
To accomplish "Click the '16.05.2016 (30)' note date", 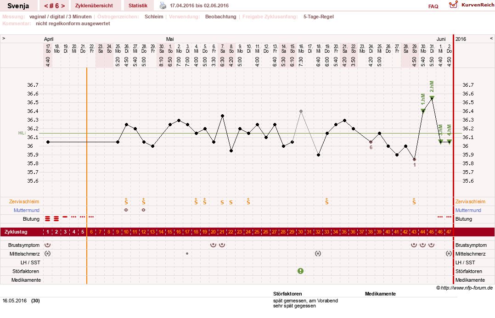I will click(x=21, y=301).
